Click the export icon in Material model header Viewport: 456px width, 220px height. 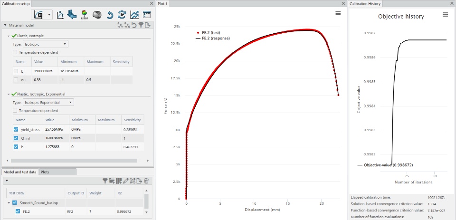(148, 25)
